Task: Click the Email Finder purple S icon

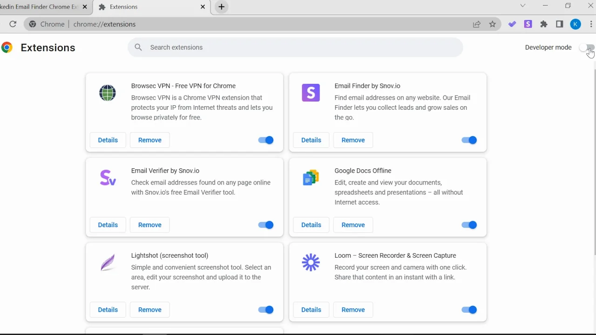Action: coord(311,93)
